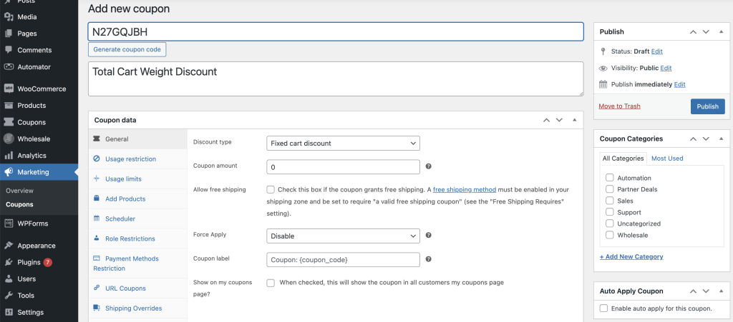The height and width of the screenshot is (322, 733).
Task: Click the Tools wrench icon
Action: pos(9,296)
